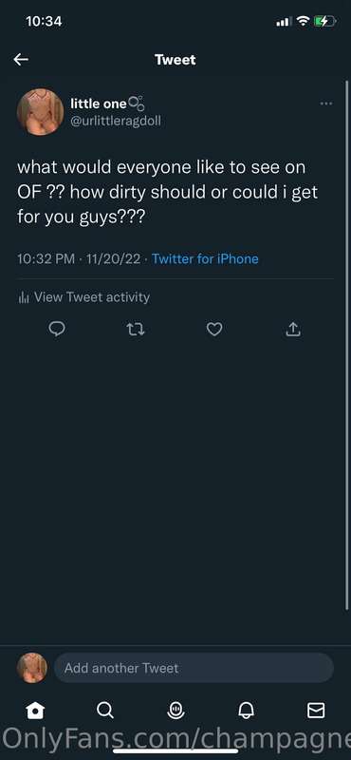Tap the small avatar beside the compose field
The image size is (351, 760).
coord(32,668)
